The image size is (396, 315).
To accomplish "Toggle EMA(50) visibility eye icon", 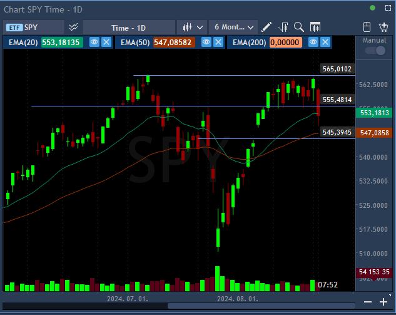I will 206,42.
